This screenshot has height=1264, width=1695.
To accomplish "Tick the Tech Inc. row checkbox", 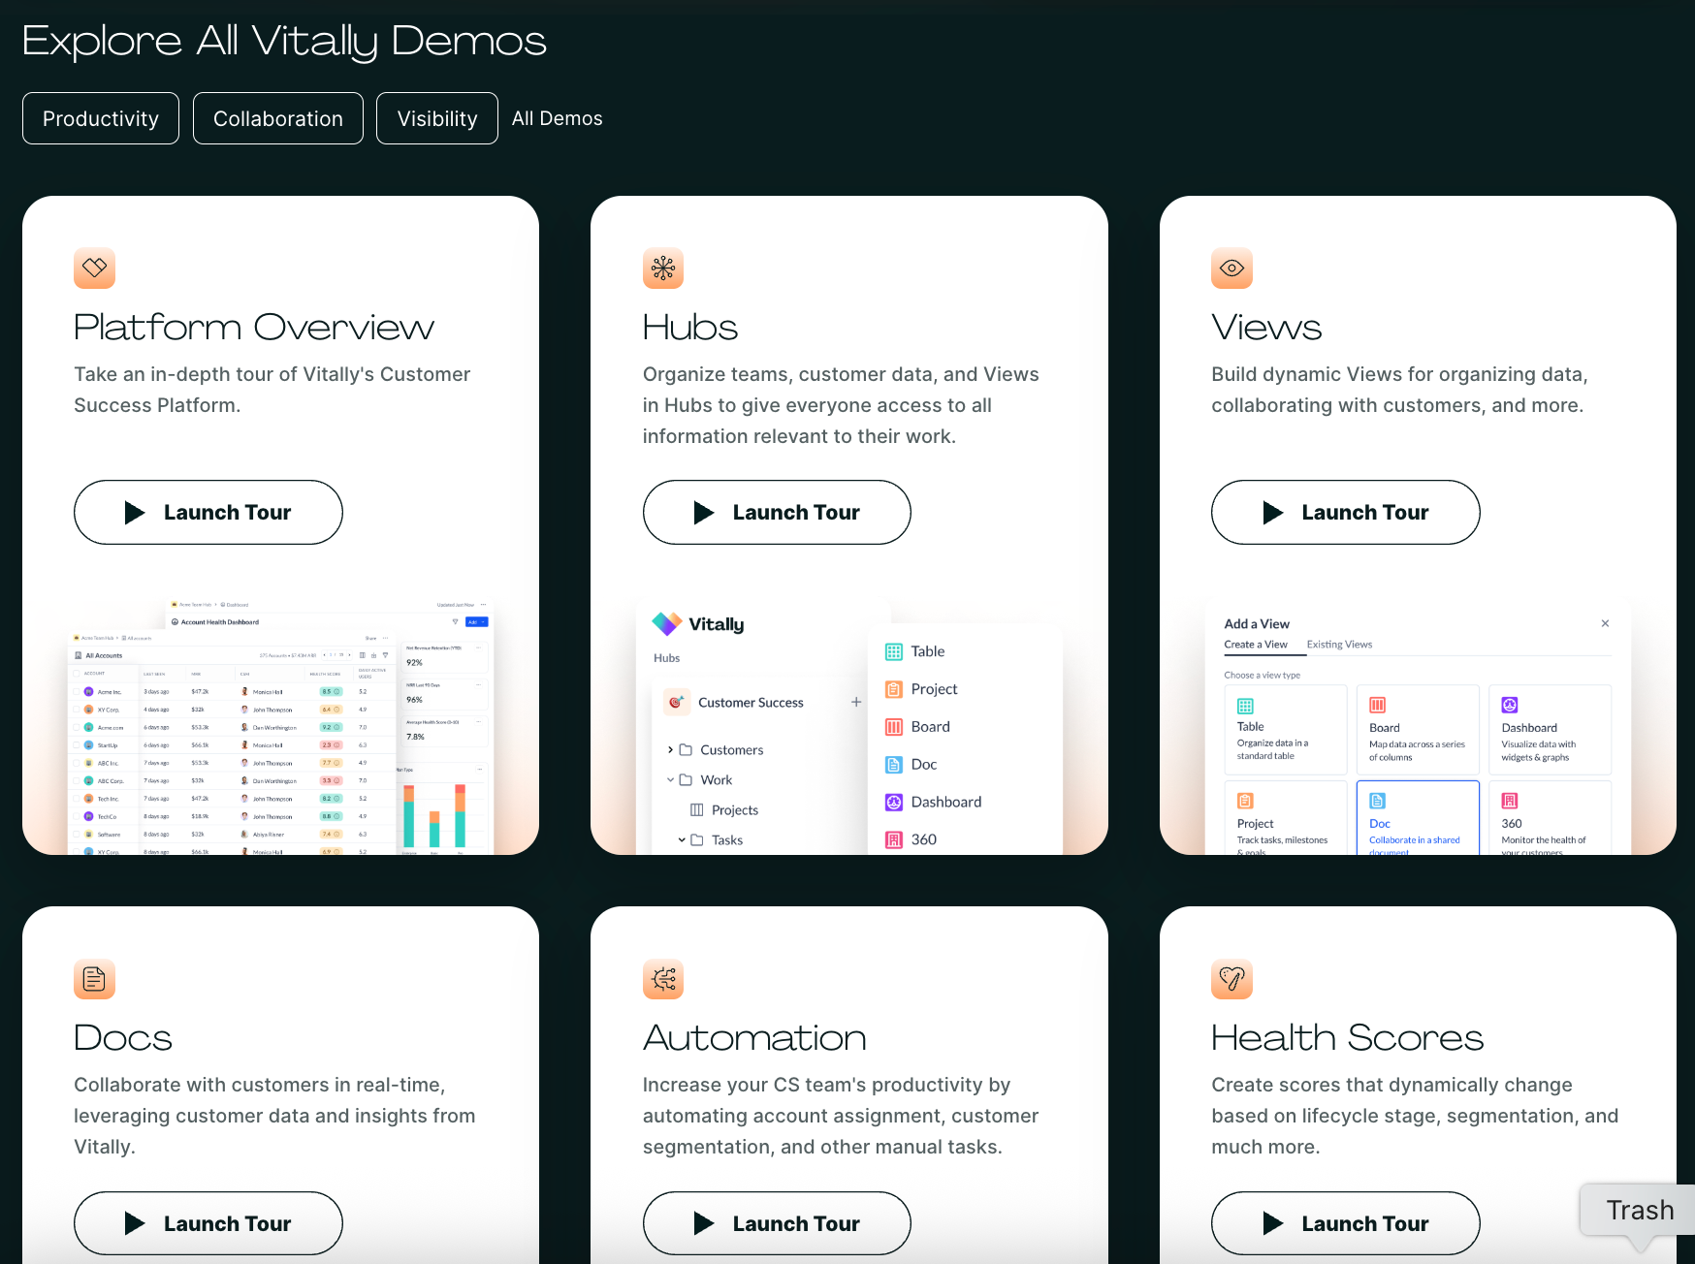I will tap(77, 799).
